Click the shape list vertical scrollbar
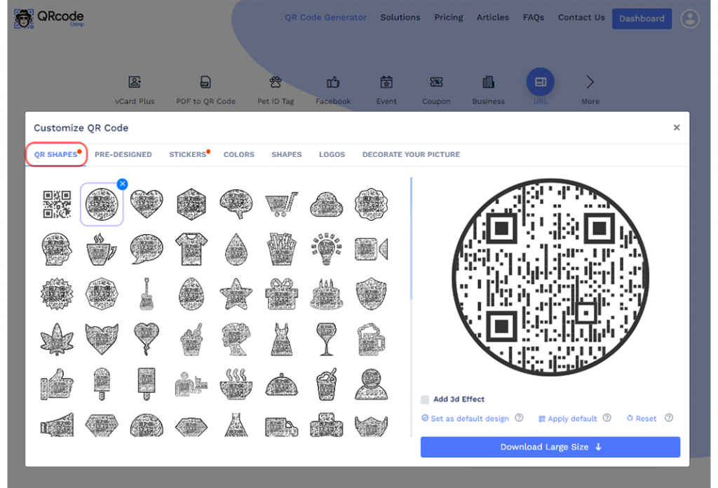The width and height of the screenshot is (718, 488). 411,238
